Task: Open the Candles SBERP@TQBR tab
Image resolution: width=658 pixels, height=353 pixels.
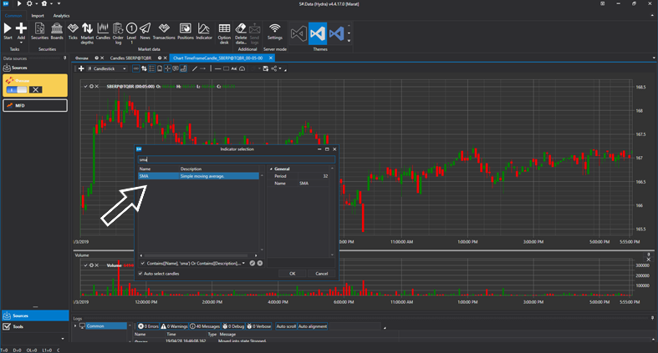Action: pyautogui.click(x=131, y=58)
